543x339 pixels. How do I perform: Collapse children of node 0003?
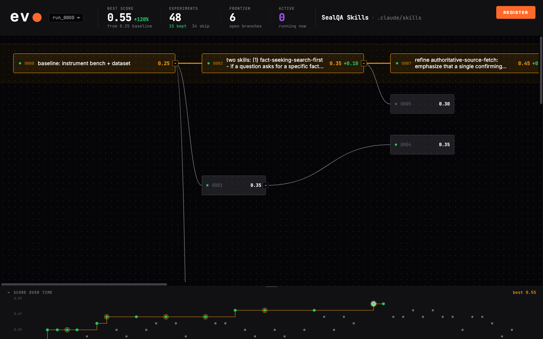pos(364,63)
